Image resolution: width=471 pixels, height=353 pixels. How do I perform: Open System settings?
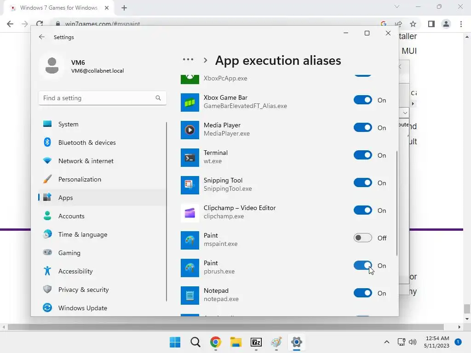coord(102,124)
